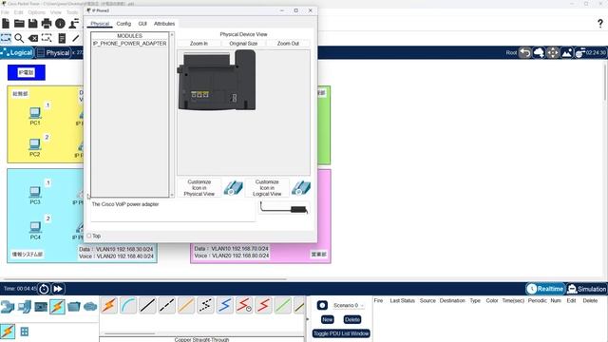Switch to Logical workspace view
Viewport: 608px width, 342px height.
point(17,52)
